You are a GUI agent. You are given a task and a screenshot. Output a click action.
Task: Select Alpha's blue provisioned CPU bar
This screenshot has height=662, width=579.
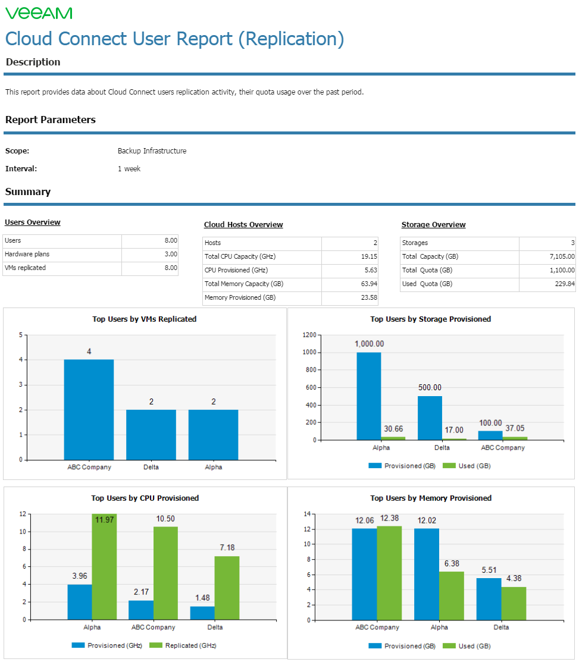80,602
